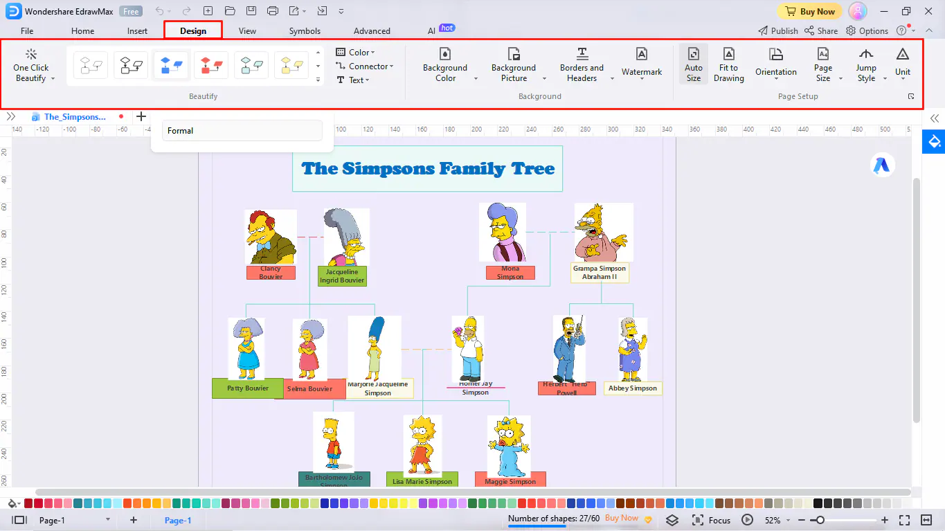Expand the quick access toolbar customize arrow
The width and height of the screenshot is (945, 531).
pos(341,12)
